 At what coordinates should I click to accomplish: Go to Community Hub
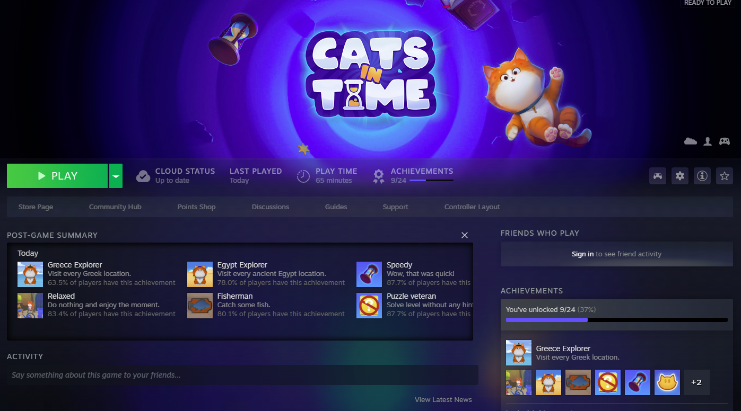tap(115, 207)
